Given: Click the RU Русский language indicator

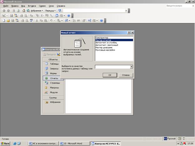Looking at the screenshot, I should 170,139.
